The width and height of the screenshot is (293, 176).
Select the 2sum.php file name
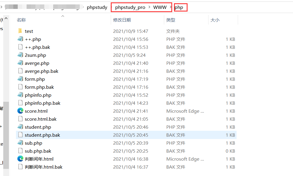pos(35,55)
